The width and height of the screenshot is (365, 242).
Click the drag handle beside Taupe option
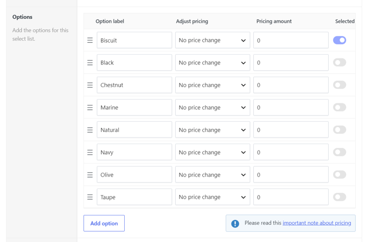90,197
